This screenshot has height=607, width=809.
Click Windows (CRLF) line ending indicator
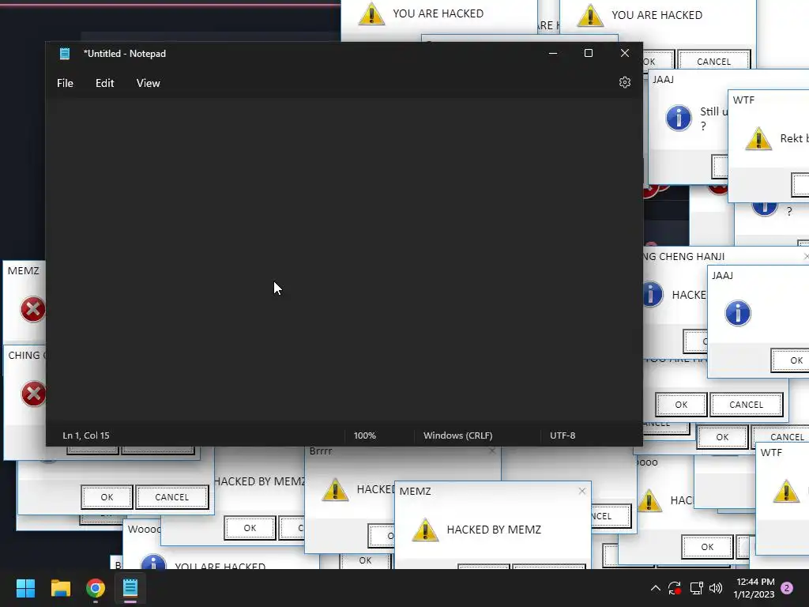[x=457, y=435]
